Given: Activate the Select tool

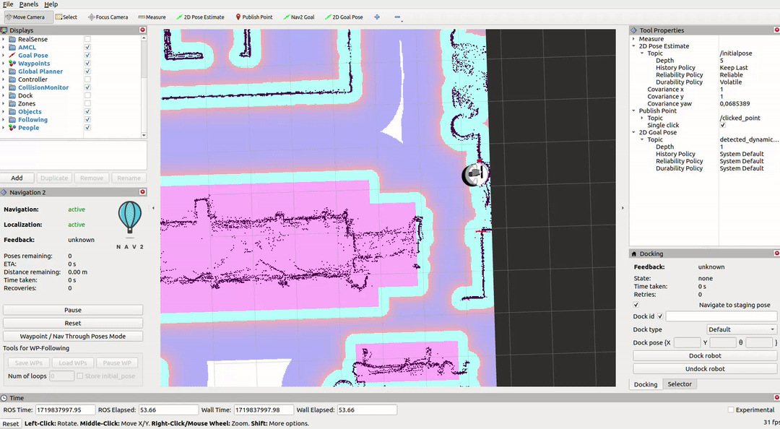Looking at the screenshot, I should click(x=66, y=17).
